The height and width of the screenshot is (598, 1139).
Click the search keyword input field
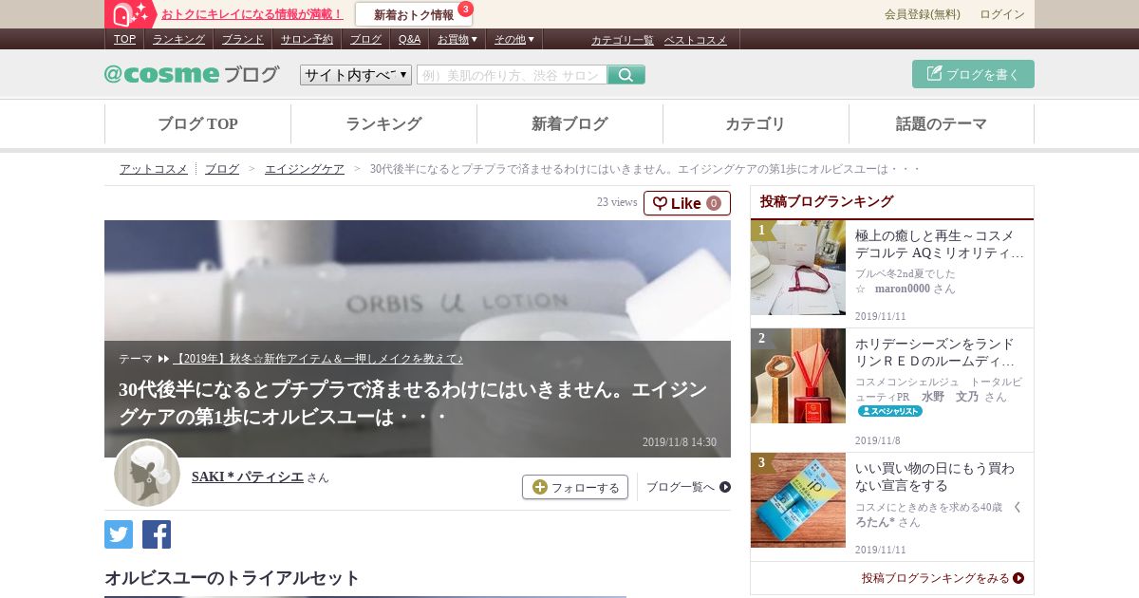tap(512, 75)
